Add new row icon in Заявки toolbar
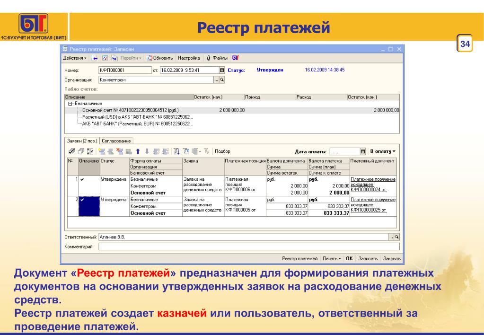The image size is (484, 335). coord(102,151)
